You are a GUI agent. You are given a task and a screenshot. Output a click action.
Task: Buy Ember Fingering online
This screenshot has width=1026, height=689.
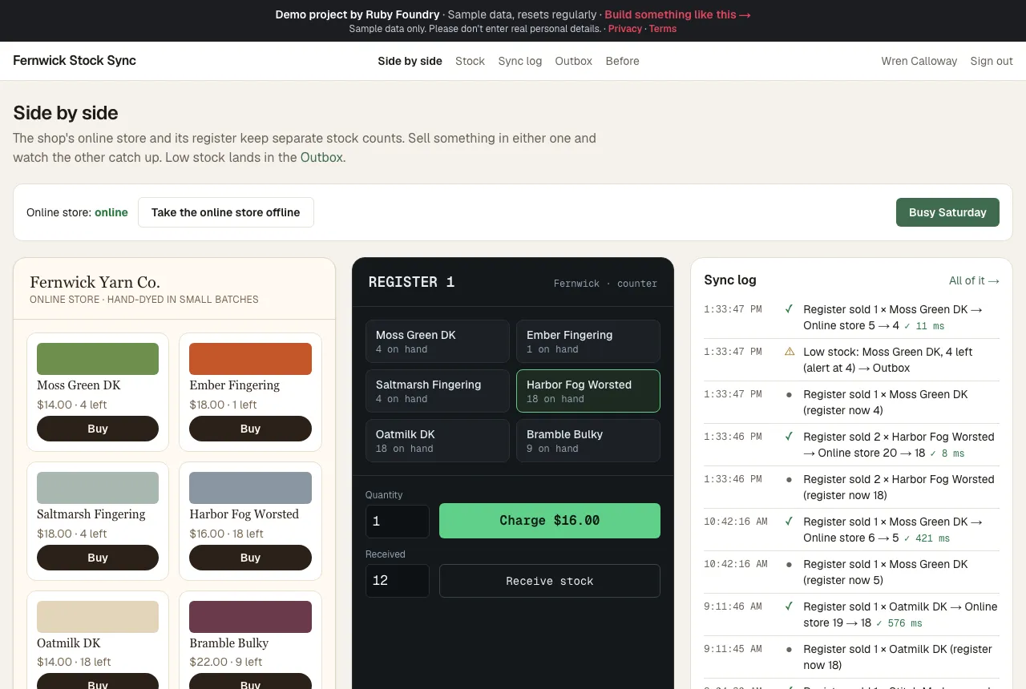click(x=250, y=429)
